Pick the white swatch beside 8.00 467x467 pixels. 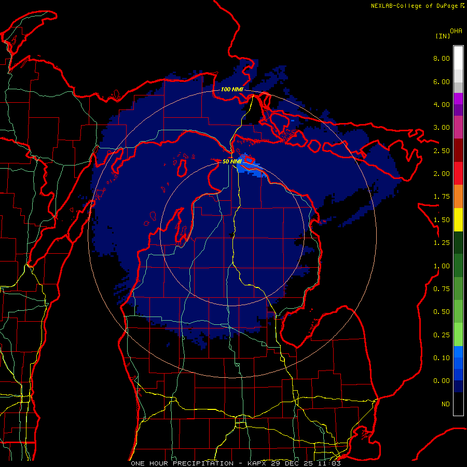tap(458, 58)
